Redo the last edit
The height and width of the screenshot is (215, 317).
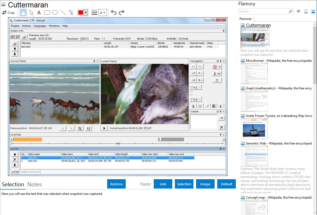[121, 12]
